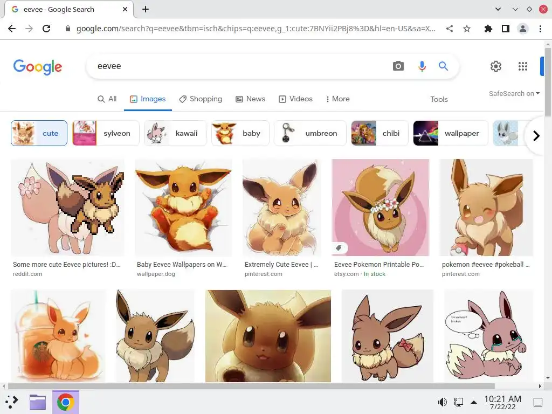Image resolution: width=552 pixels, height=414 pixels.
Task: Open the Google apps grid
Action: coord(523,66)
